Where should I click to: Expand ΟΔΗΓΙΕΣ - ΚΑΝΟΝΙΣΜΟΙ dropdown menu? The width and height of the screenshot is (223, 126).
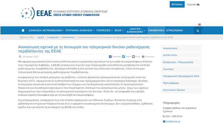136,30
